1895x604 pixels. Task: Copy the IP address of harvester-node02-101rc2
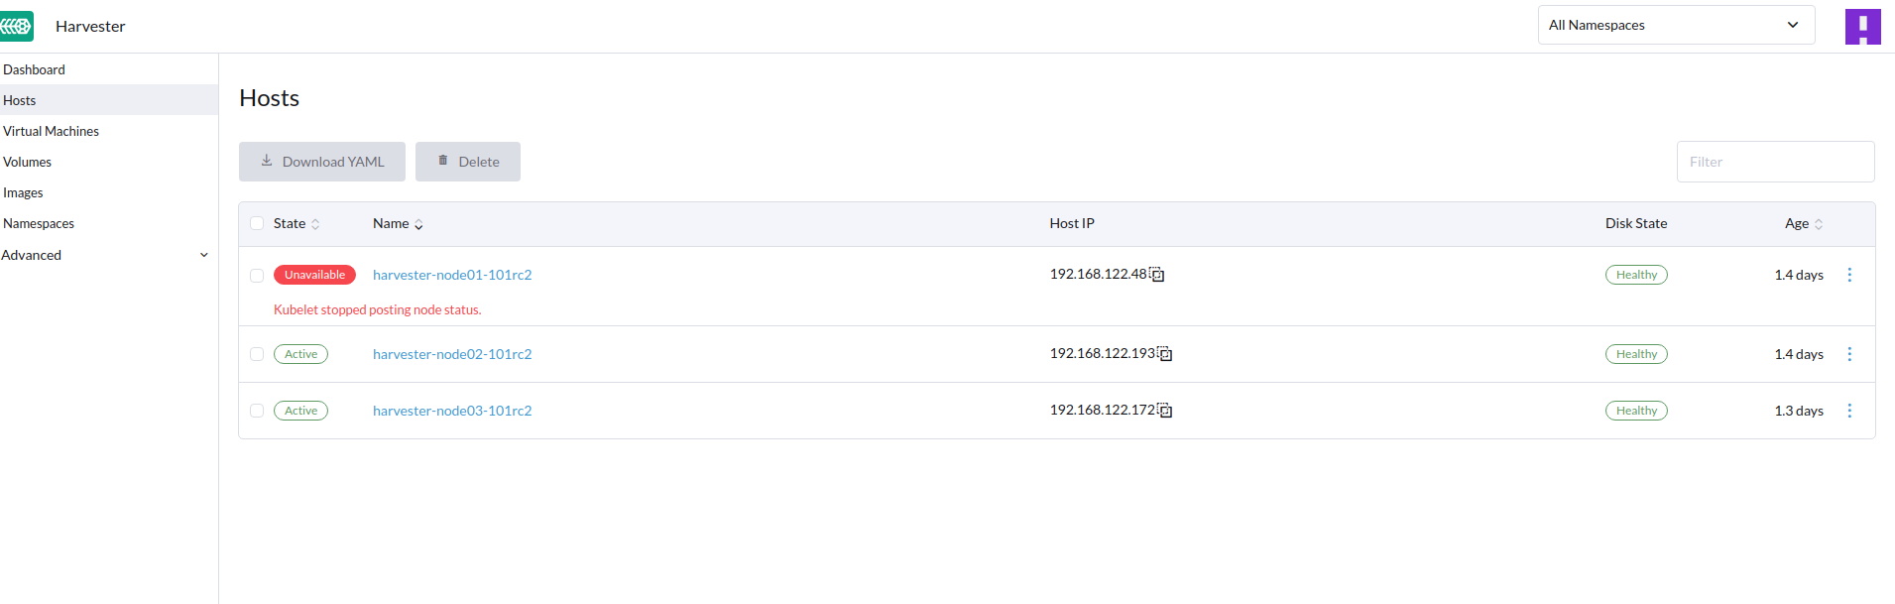pos(1166,353)
